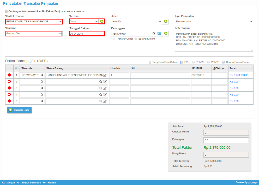Image resolution: width=259 pixels, height=185 pixels.
Task: Search customers using the Pelanggan magnifier icon
Action: pos(154,34)
